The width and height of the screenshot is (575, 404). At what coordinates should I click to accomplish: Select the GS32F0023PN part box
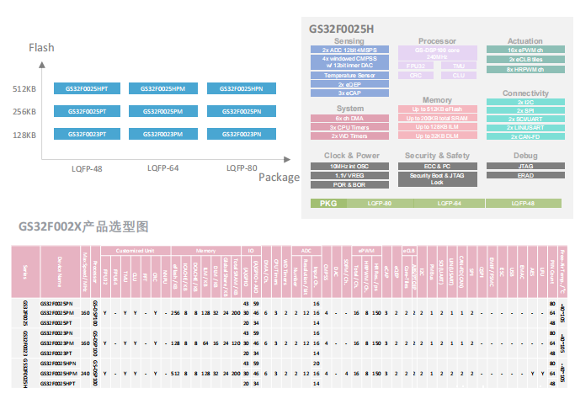(x=242, y=134)
